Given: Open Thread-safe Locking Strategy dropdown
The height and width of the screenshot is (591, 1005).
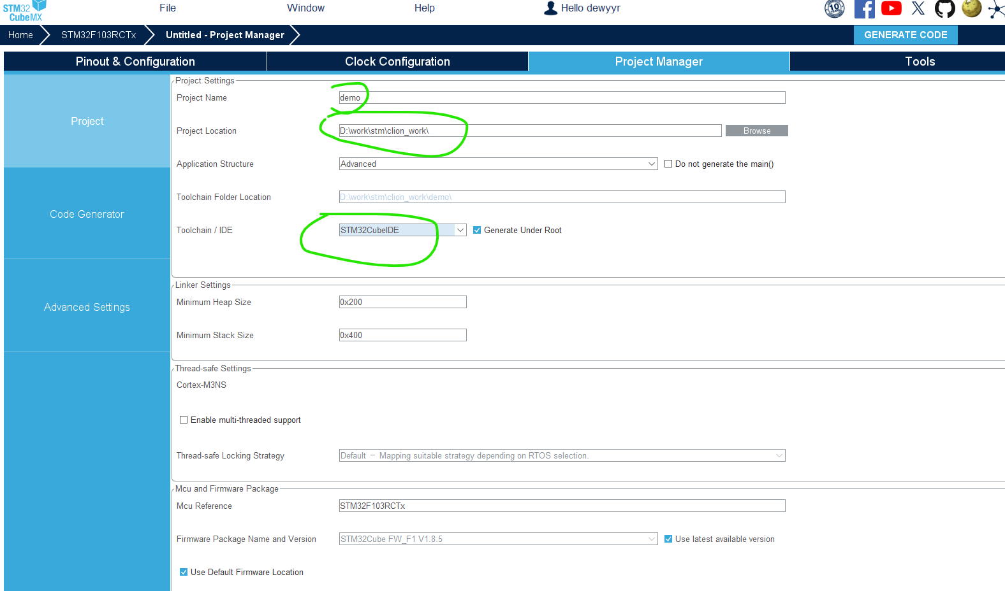Looking at the screenshot, I should [562, 455].
